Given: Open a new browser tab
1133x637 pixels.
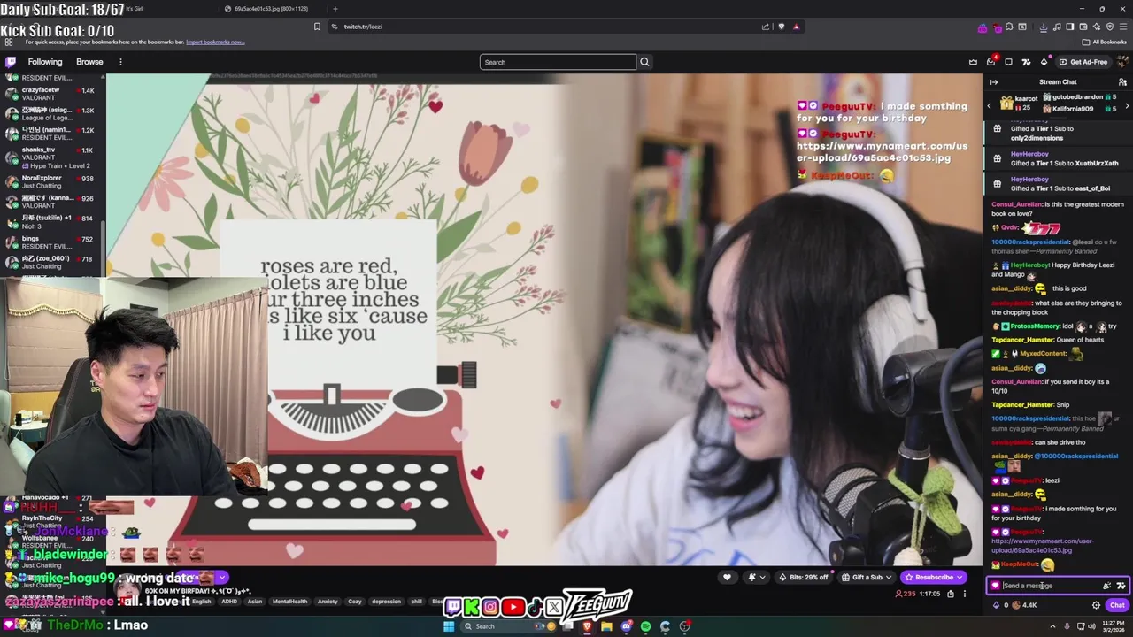Looking at the screenshot, I should tap(335, 9).
